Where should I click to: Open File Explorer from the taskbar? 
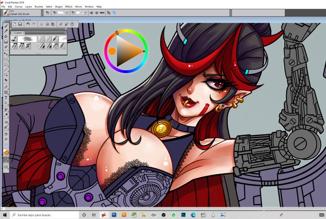pos(144,215)
